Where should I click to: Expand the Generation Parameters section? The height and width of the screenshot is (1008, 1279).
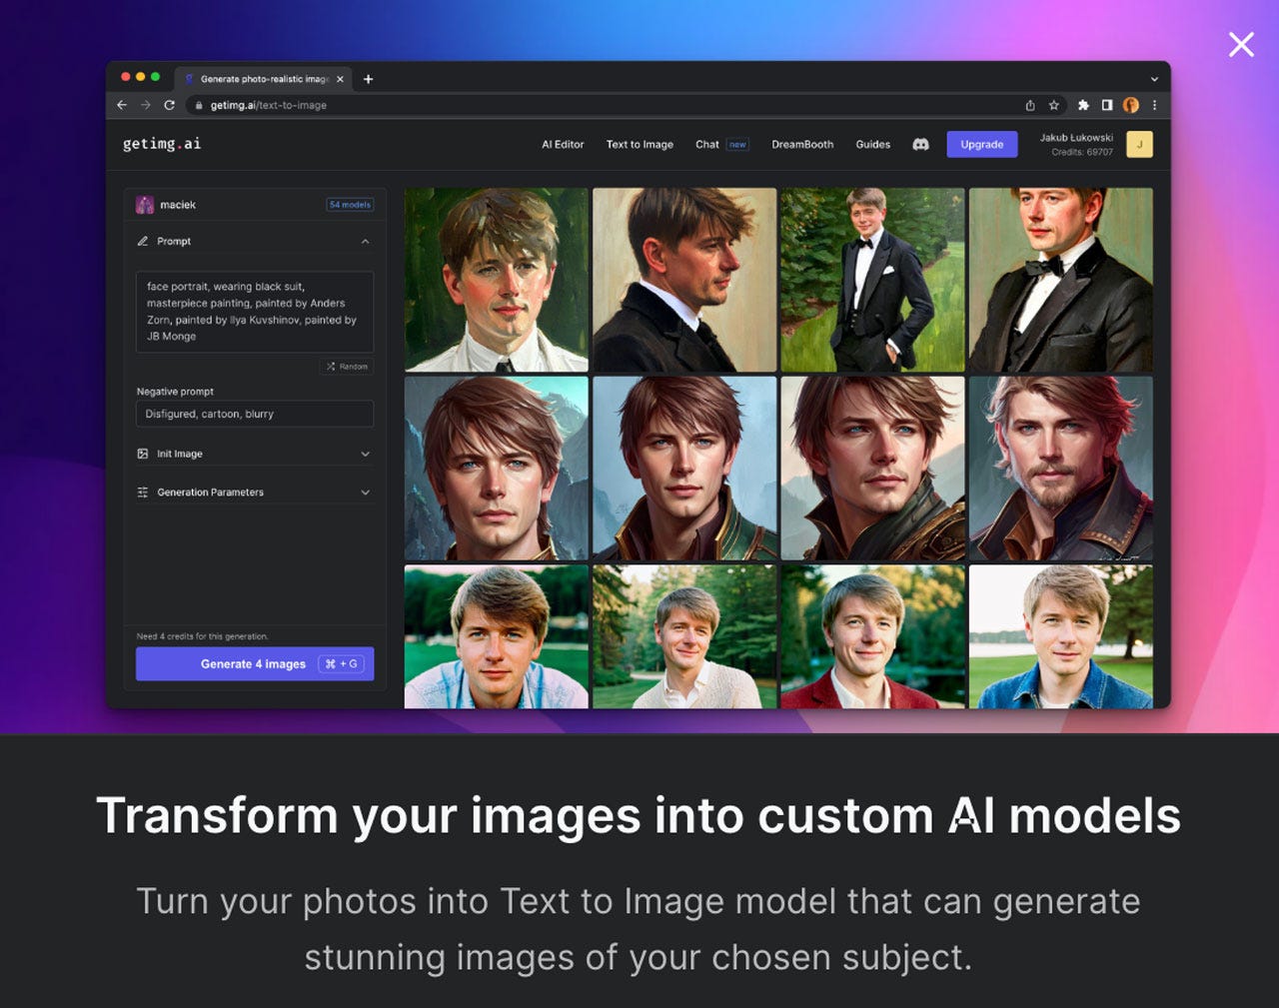coord(366,492)
